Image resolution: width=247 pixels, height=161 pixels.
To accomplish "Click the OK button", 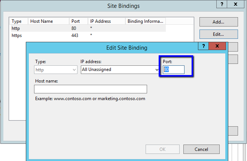I will pyautogui.click(x=162, y=149).
